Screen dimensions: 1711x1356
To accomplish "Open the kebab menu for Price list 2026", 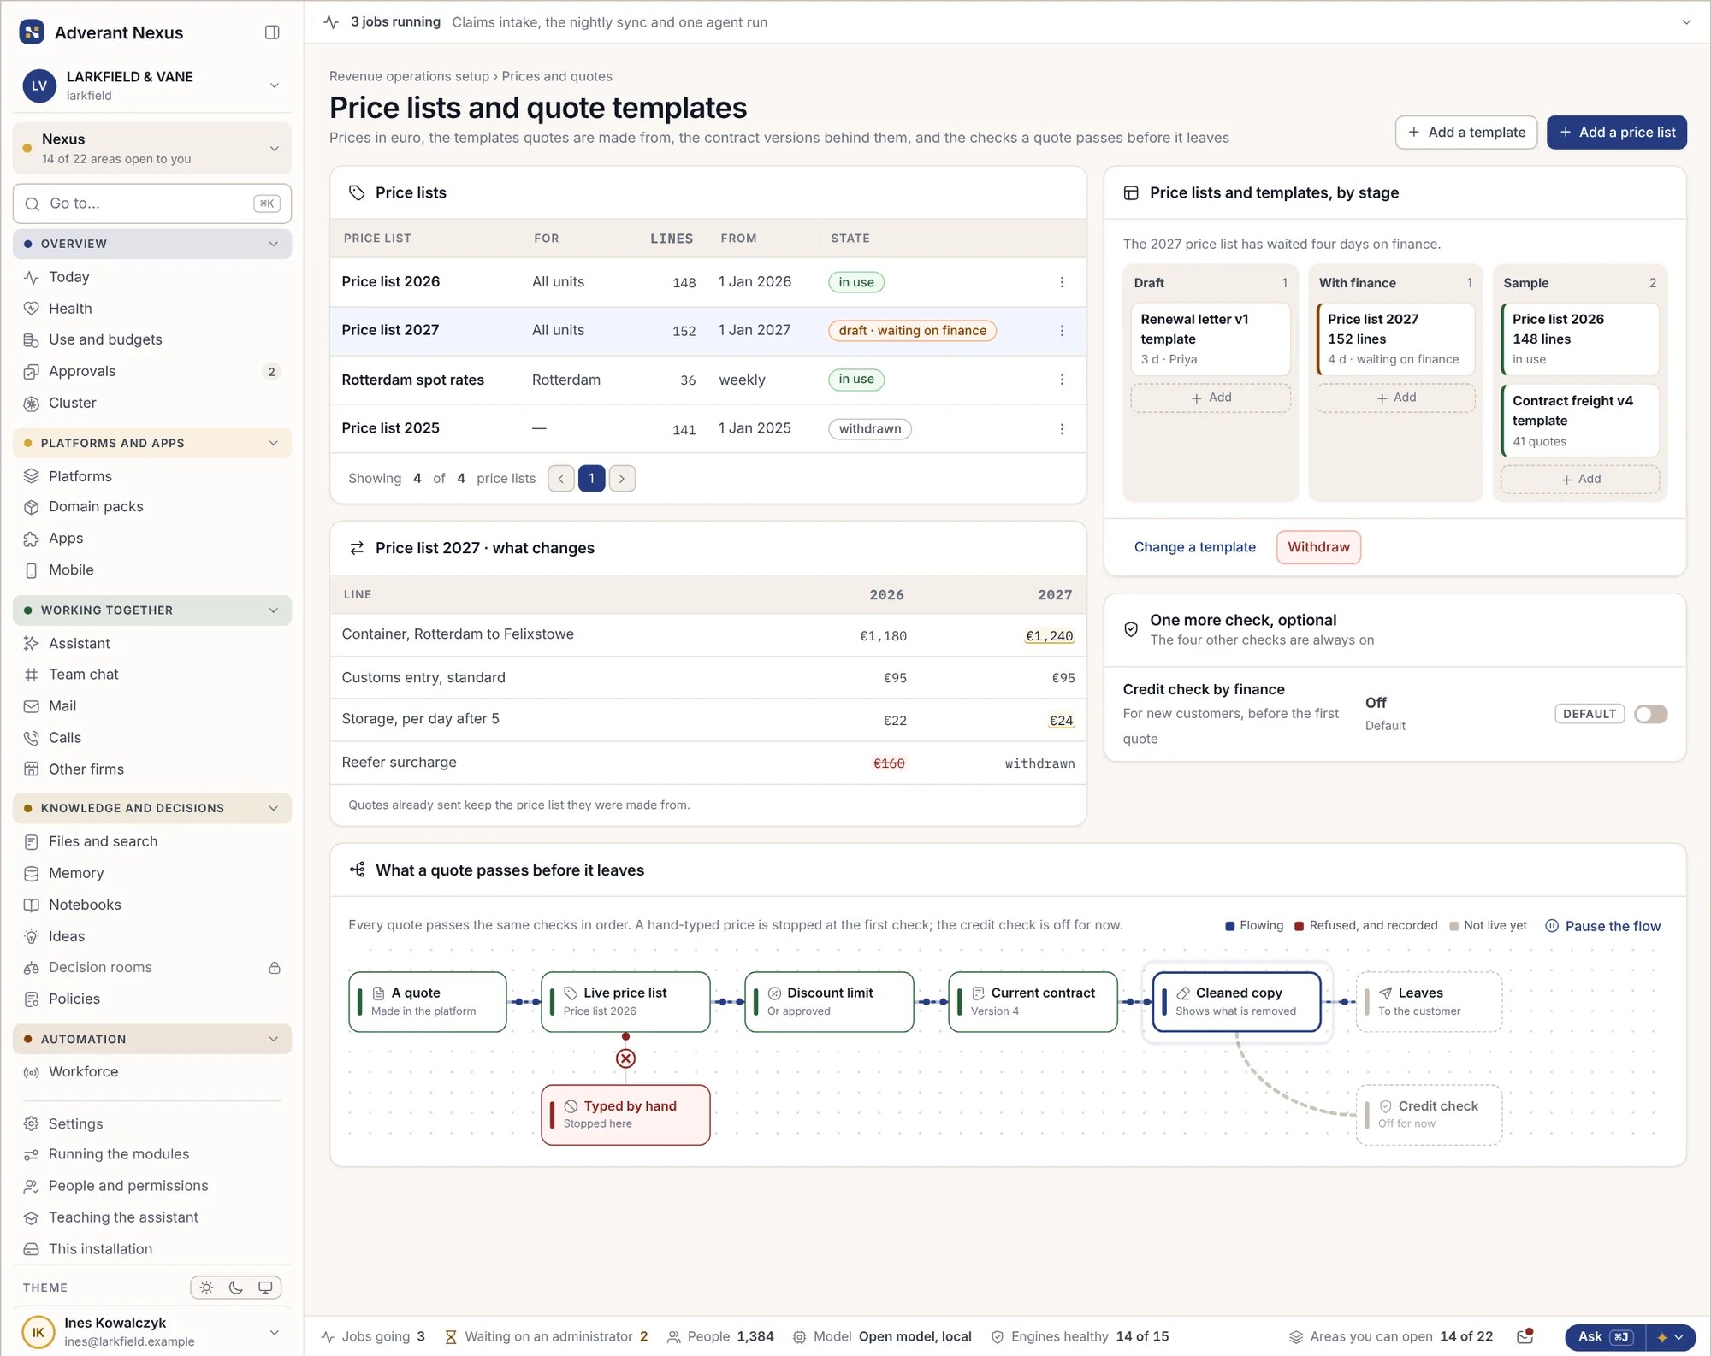I will pos(1062,282).
